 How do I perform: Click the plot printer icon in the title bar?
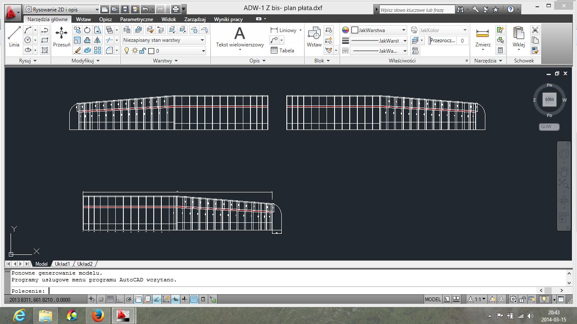click(x=176, y=9)
